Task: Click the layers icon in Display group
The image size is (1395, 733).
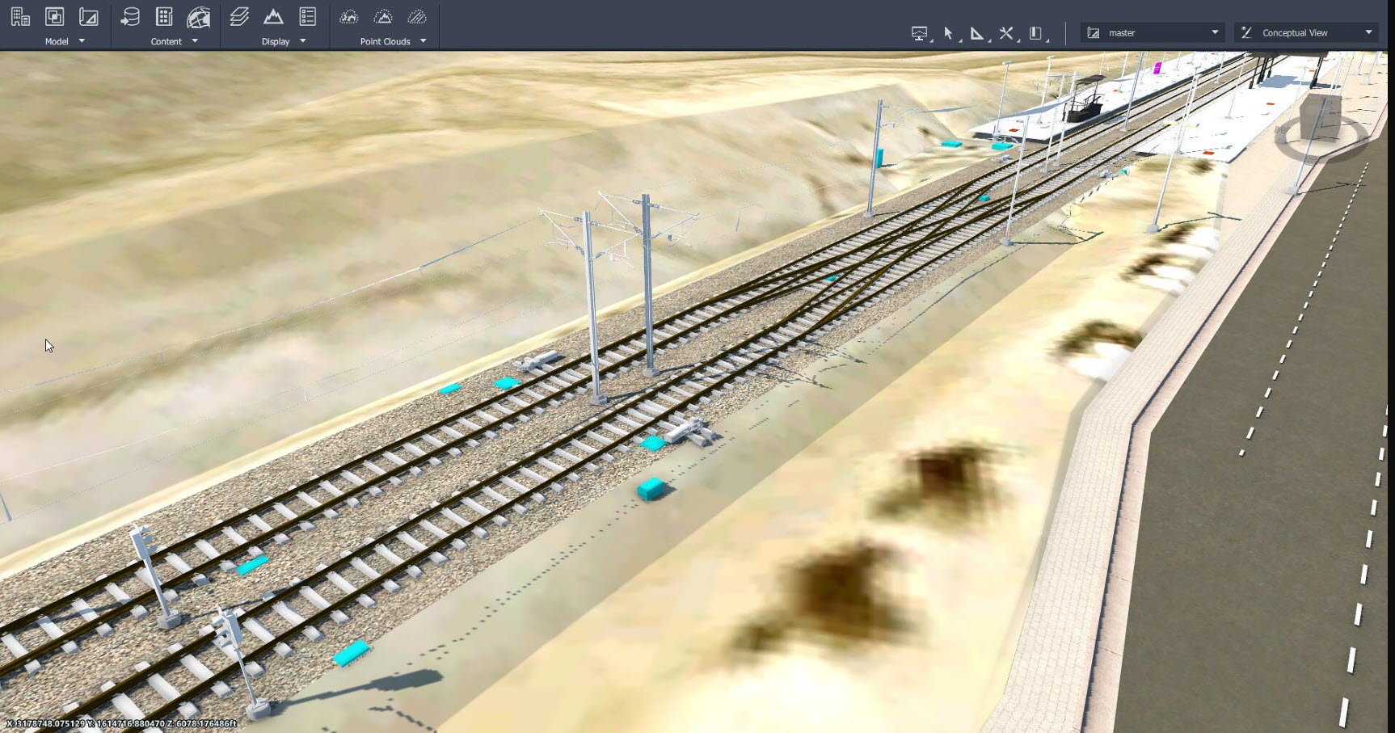Action: coord(239,16)
